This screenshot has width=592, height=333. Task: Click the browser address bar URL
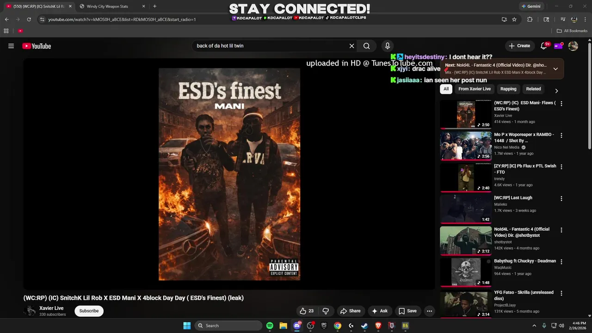click(122, 19)
